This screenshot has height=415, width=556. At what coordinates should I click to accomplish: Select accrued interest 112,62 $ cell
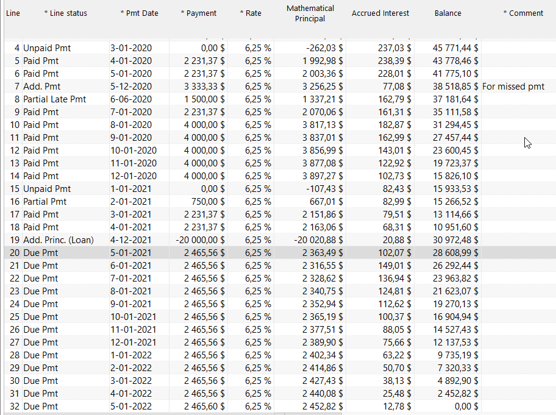(x=380, y=303)
